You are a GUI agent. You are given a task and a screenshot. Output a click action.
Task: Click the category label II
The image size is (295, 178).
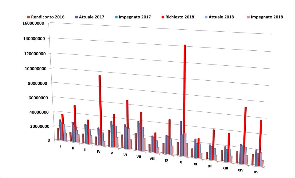pos(73,148)
